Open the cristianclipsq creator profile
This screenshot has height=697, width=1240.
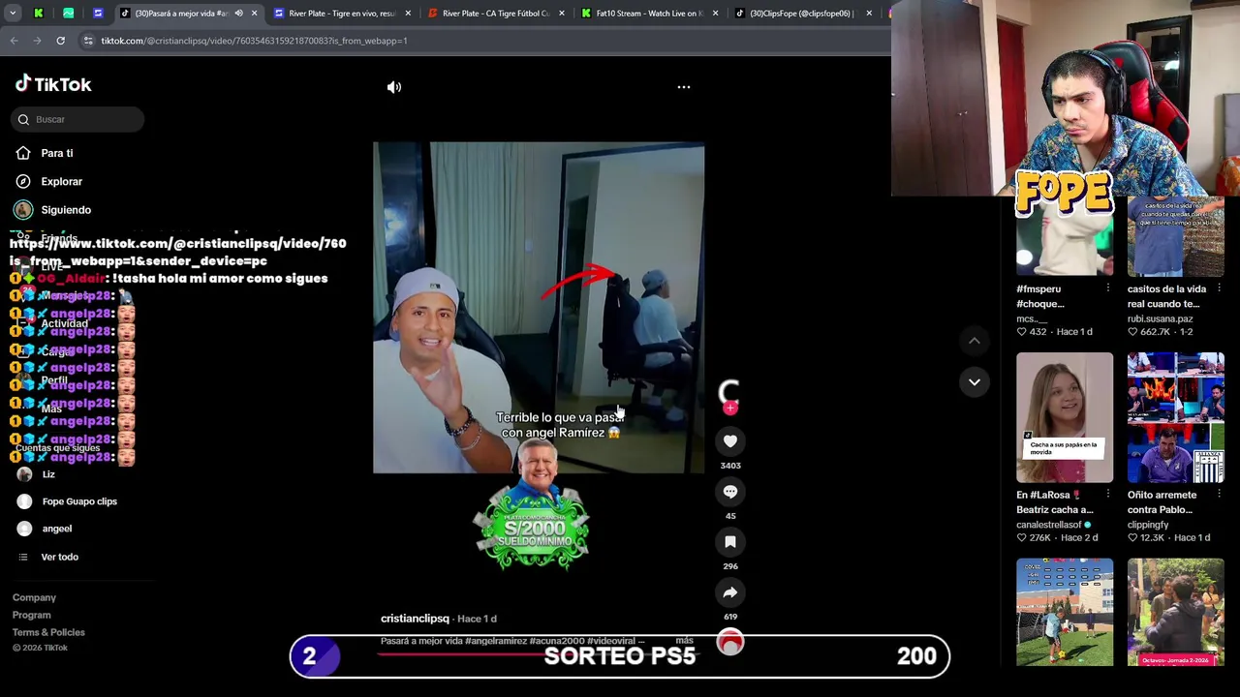415,619
